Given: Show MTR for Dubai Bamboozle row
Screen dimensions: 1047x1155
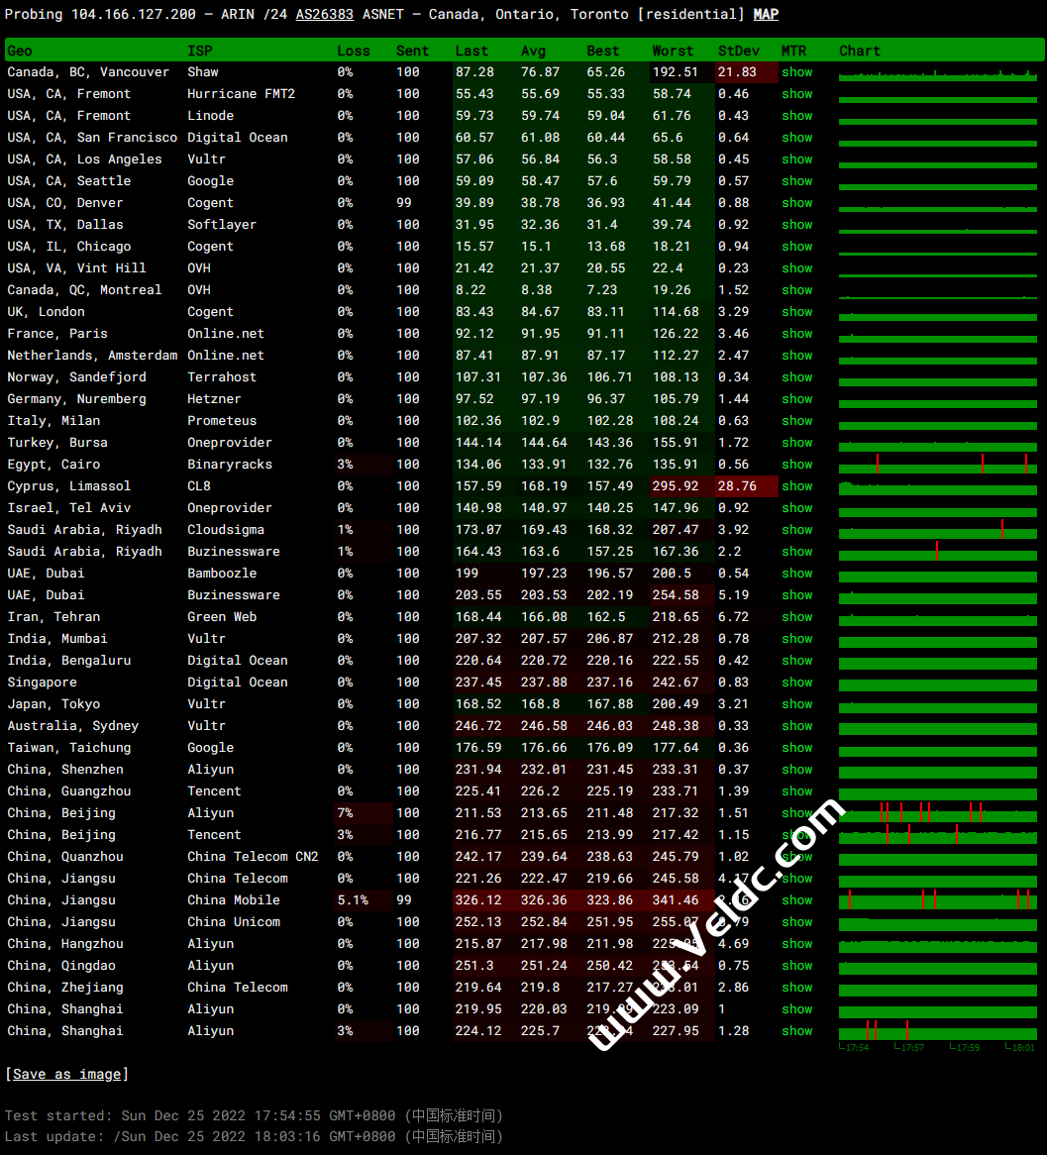Looking at the screenshot, I should coord(796,574).
